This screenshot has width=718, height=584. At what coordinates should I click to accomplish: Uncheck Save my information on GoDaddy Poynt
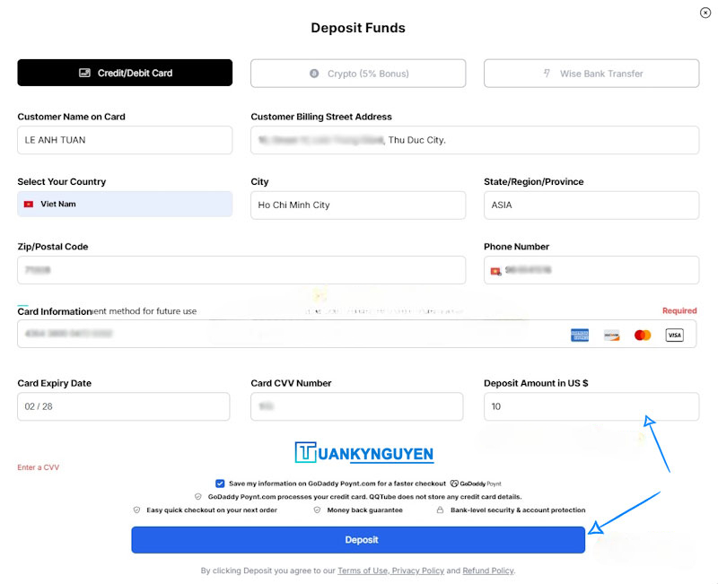coord(220,484)
